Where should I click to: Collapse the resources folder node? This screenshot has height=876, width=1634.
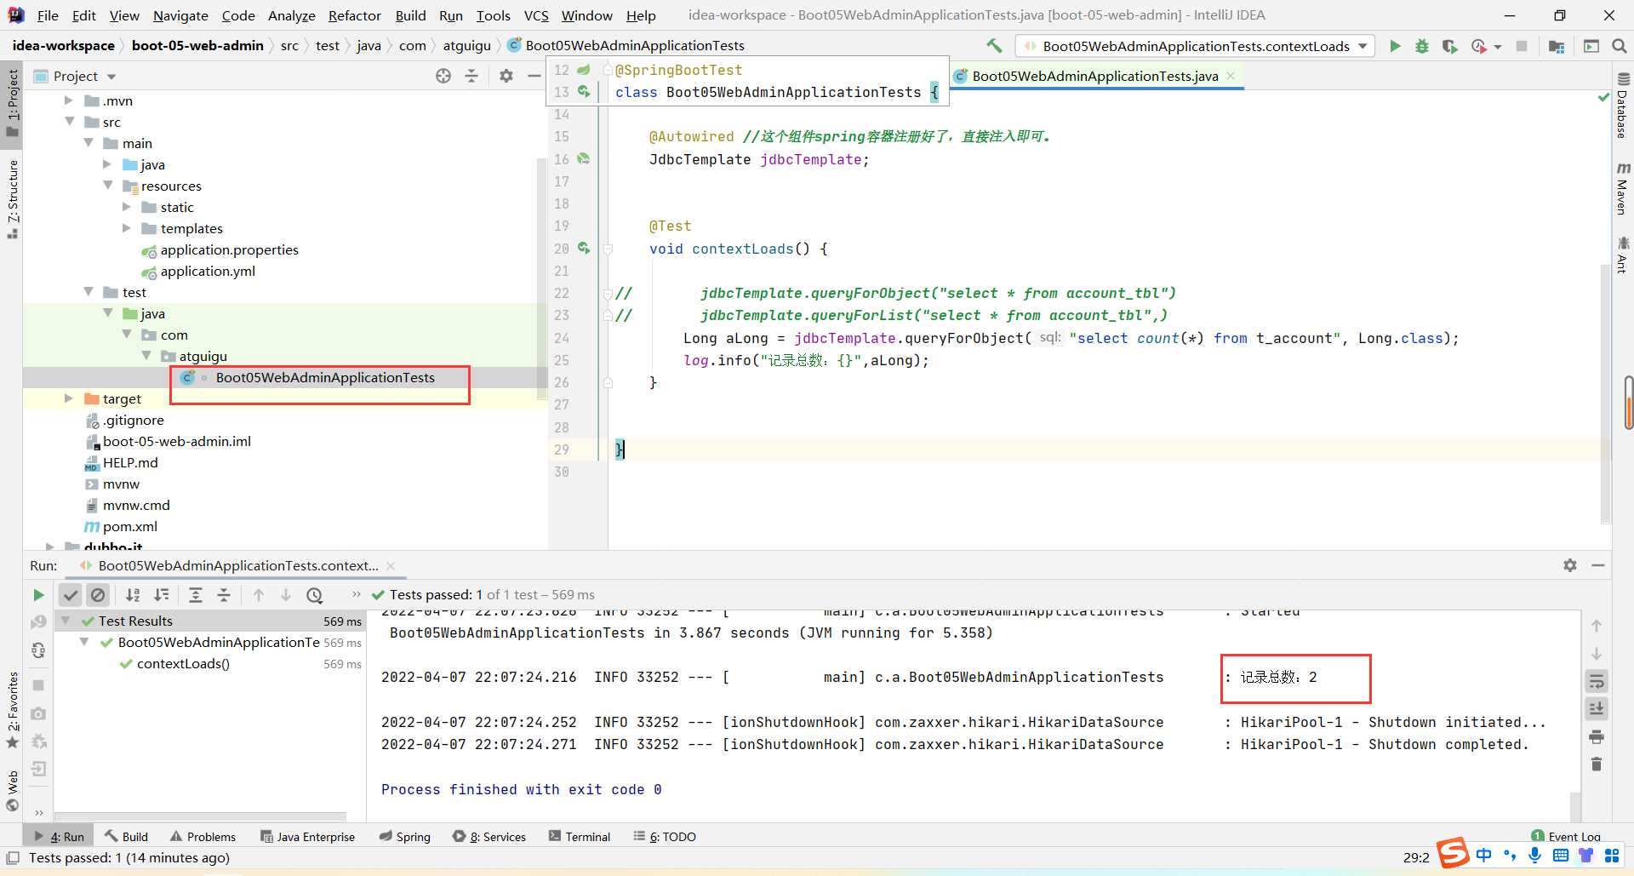(108, 186)
